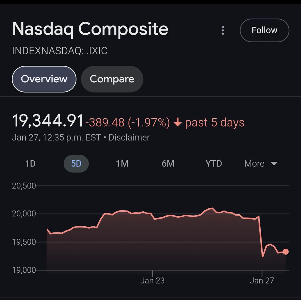Open the Disclaimer link
This screenshot has width=301, height=300.
pyautogui.click(x=129, y=138)
